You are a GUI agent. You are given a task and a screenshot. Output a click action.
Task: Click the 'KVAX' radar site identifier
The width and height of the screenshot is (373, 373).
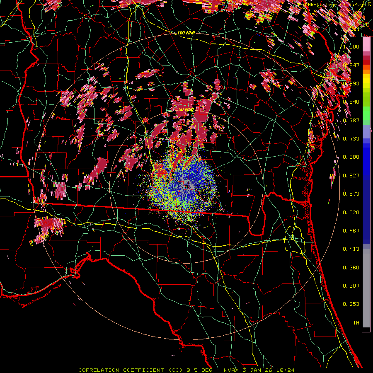(x=232, y=370)
